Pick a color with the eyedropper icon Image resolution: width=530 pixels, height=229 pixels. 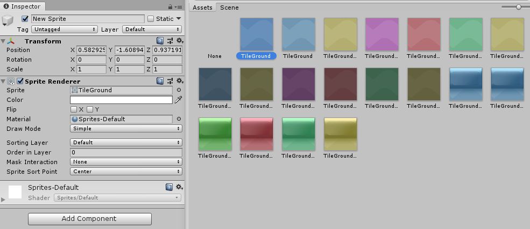(x=178, y=100)
